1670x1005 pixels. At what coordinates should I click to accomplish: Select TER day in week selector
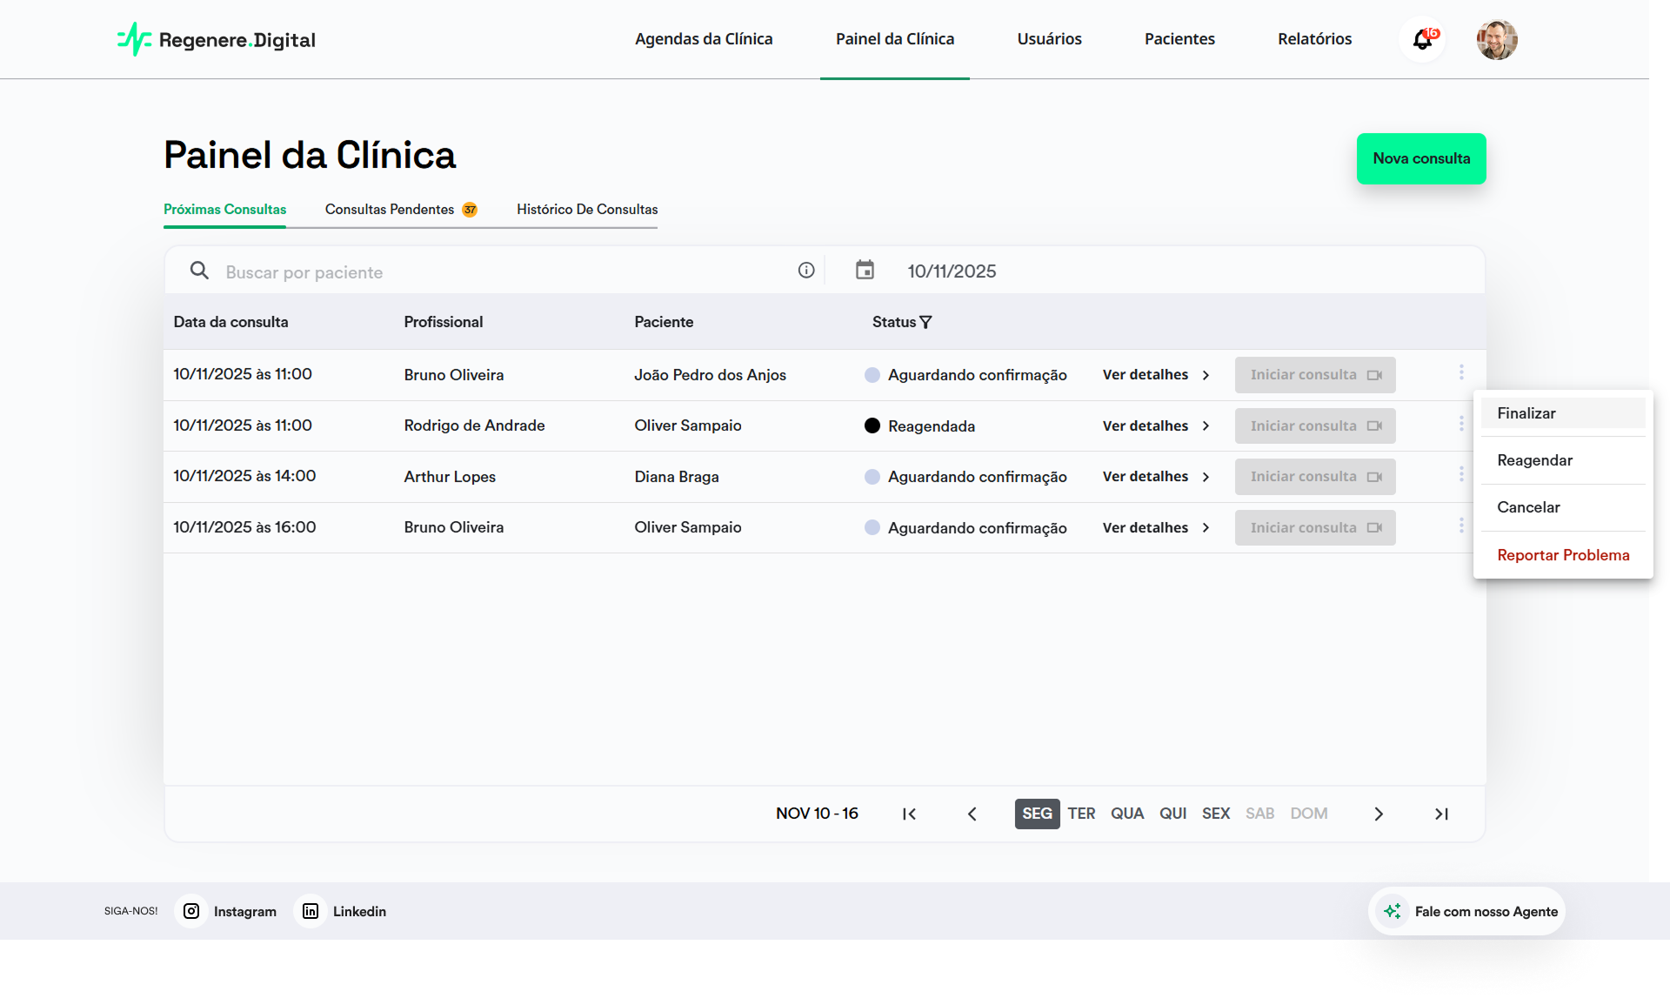[1081, 814]
